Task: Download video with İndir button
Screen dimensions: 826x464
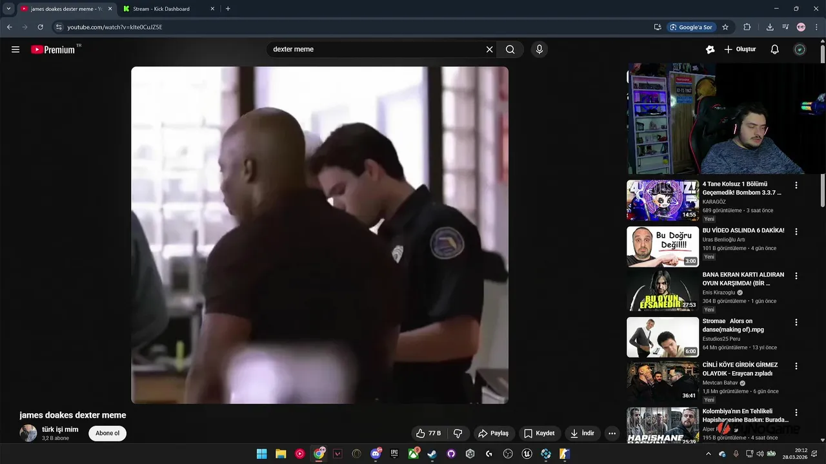Action: point(583,433)
